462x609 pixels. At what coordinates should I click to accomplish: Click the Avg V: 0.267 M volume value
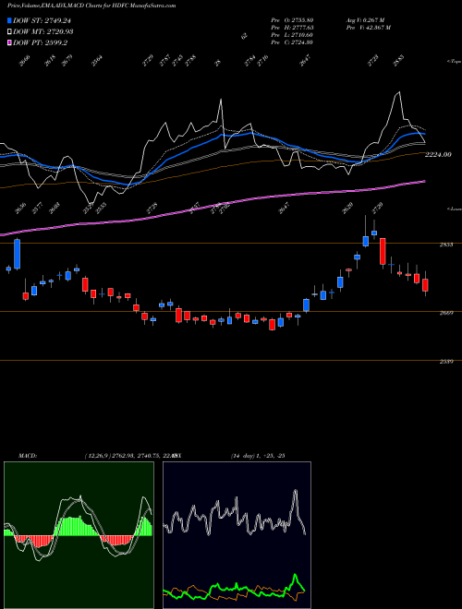[x=366, y=20]
